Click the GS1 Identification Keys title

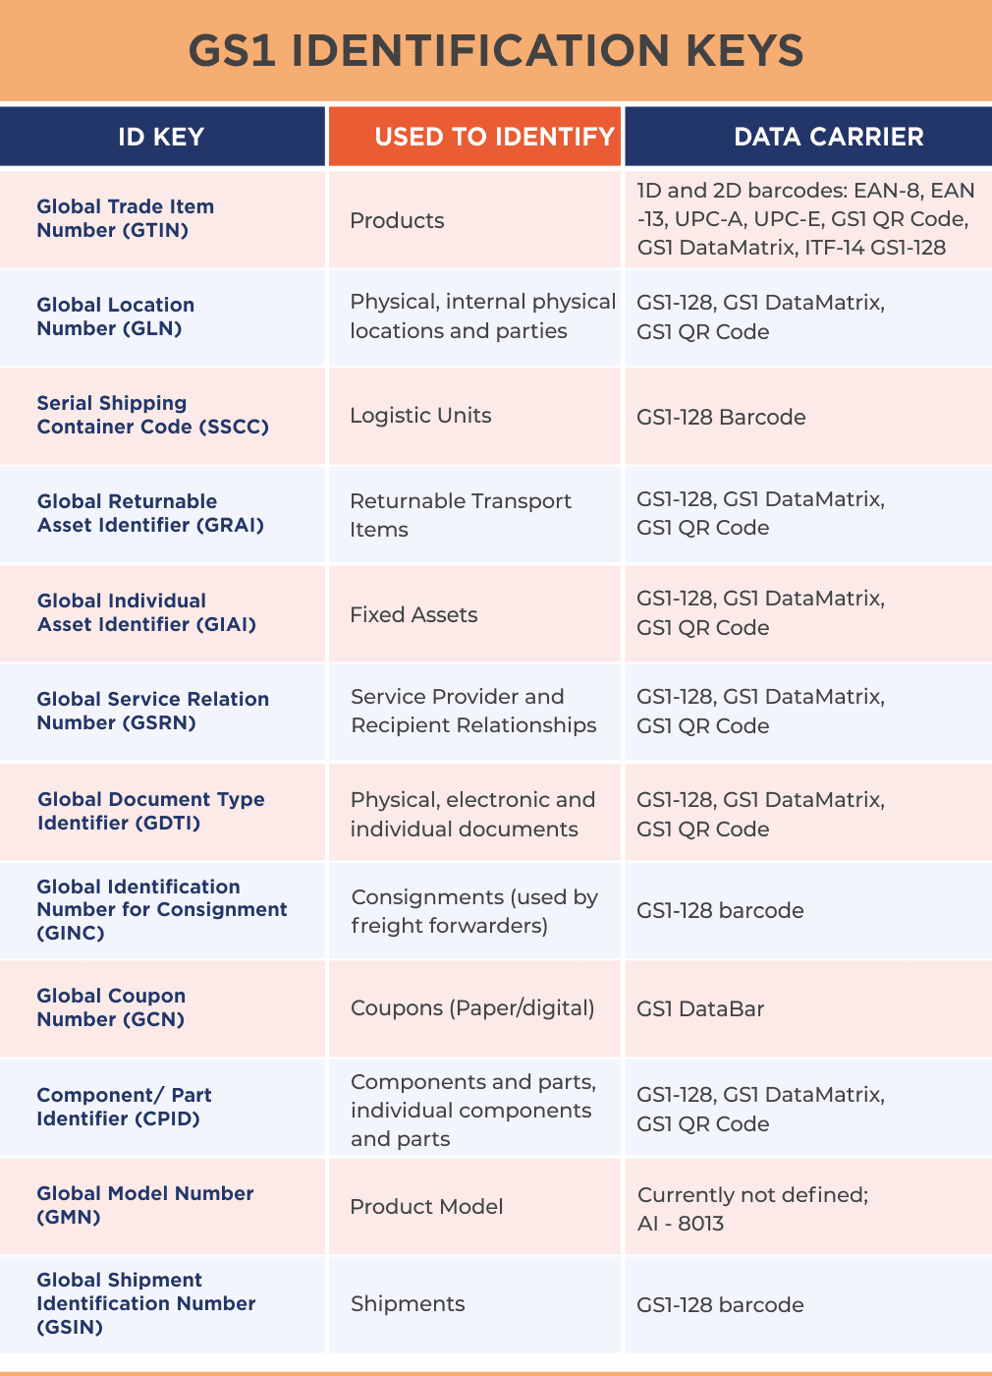pyautogui.click(x=496, y=51)
